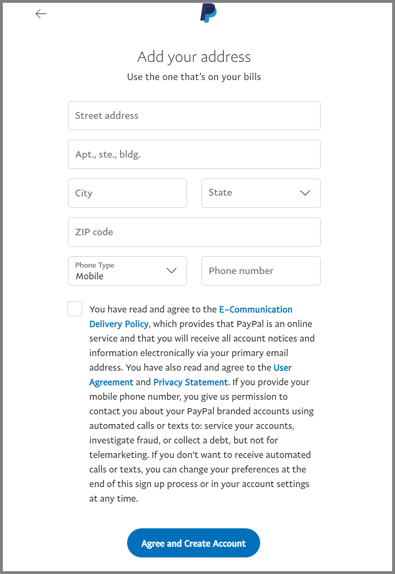Click the Phone Type chevron arrow
The width and height of the screenshot is (395, 574).
(172, 270)
